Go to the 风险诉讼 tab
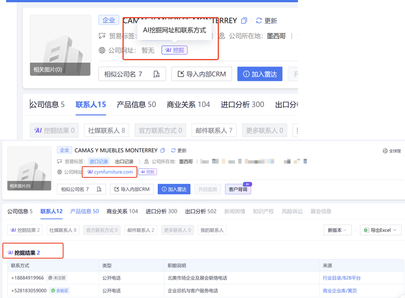This screenshot has width=405, height=298. tap(292, 211)
